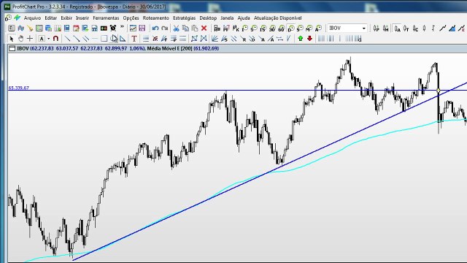Click the green up arrow marker tool

pyautogui.click(x=300, y=39)
